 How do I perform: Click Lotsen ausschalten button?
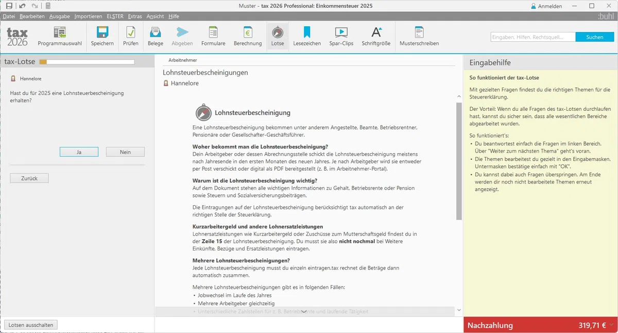pyautogui.click(x=31, y=325)
